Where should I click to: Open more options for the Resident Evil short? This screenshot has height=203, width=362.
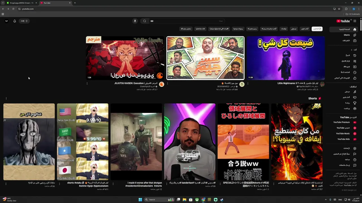tap(113, 184)
